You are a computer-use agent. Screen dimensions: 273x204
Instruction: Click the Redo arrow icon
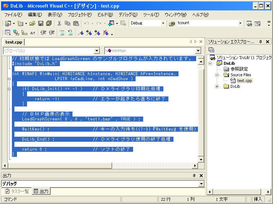[x=99, y=23]
